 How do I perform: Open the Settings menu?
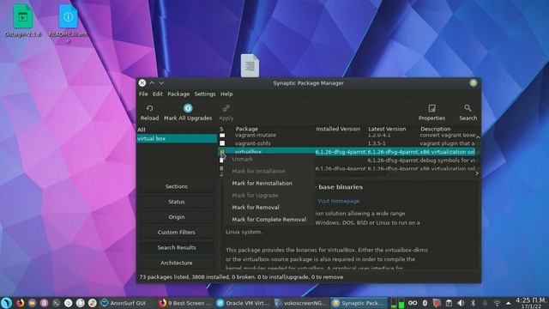coord(205,94)
